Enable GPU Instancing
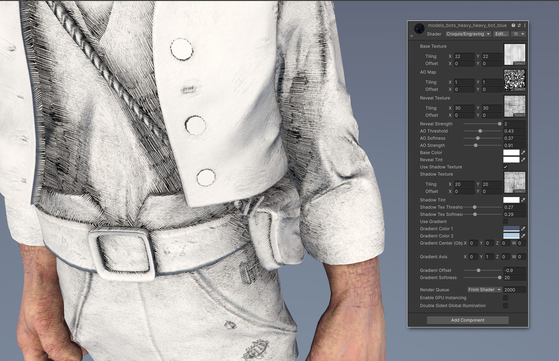The width and height of the screenshot is (559, 361). (x=505, y=298)
